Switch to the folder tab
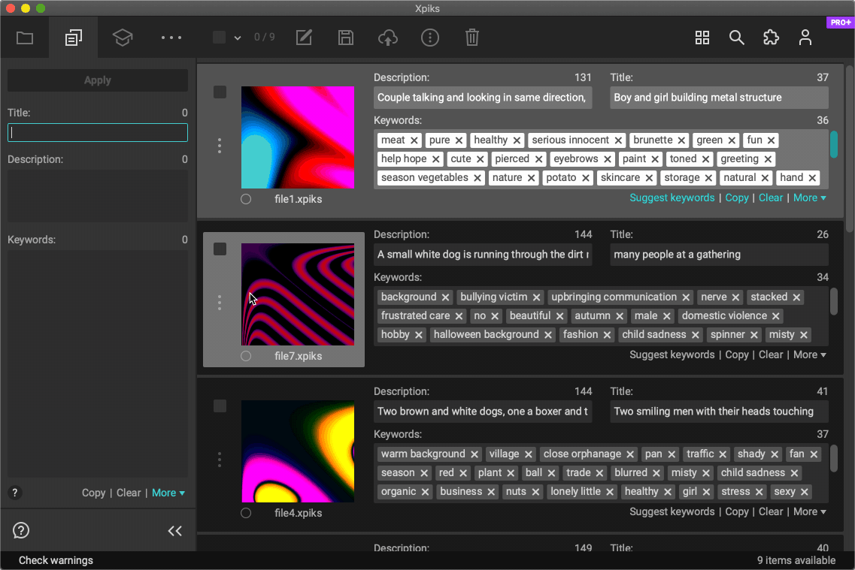The height and width of the screenshot is (570, 855). pos(25,38)
